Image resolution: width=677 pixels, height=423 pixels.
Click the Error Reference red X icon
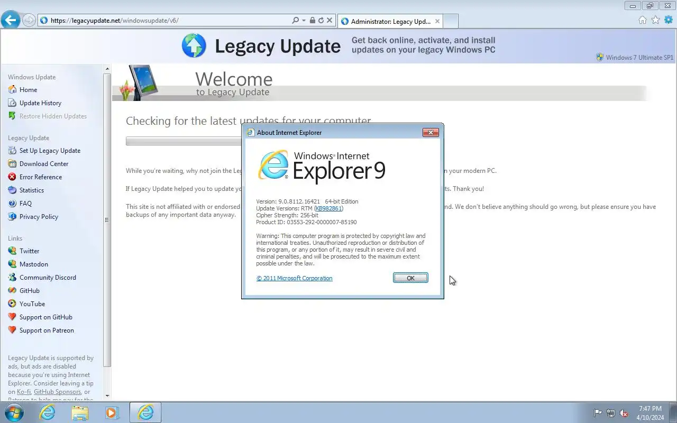(x=12, y=177)
